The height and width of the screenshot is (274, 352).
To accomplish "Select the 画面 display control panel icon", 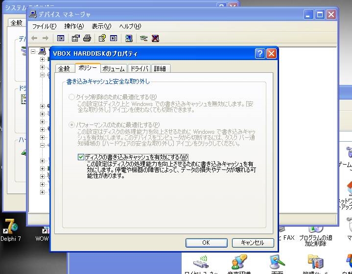I will pyautogui.click(x=277, y=262).
